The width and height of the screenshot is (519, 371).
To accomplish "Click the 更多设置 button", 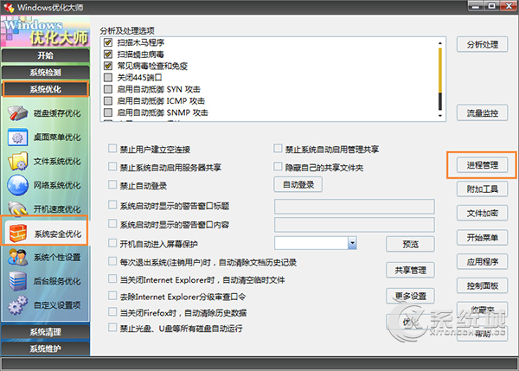I will click(x=410, y=296).
